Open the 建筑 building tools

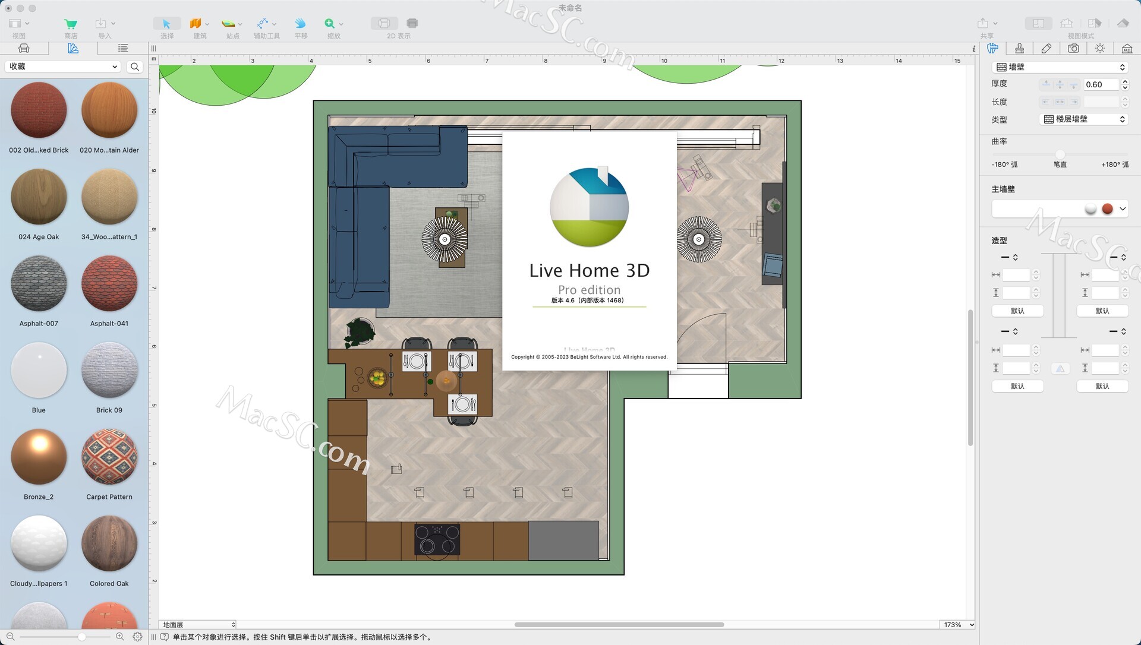pyautogui.click(x=195, y=23)
